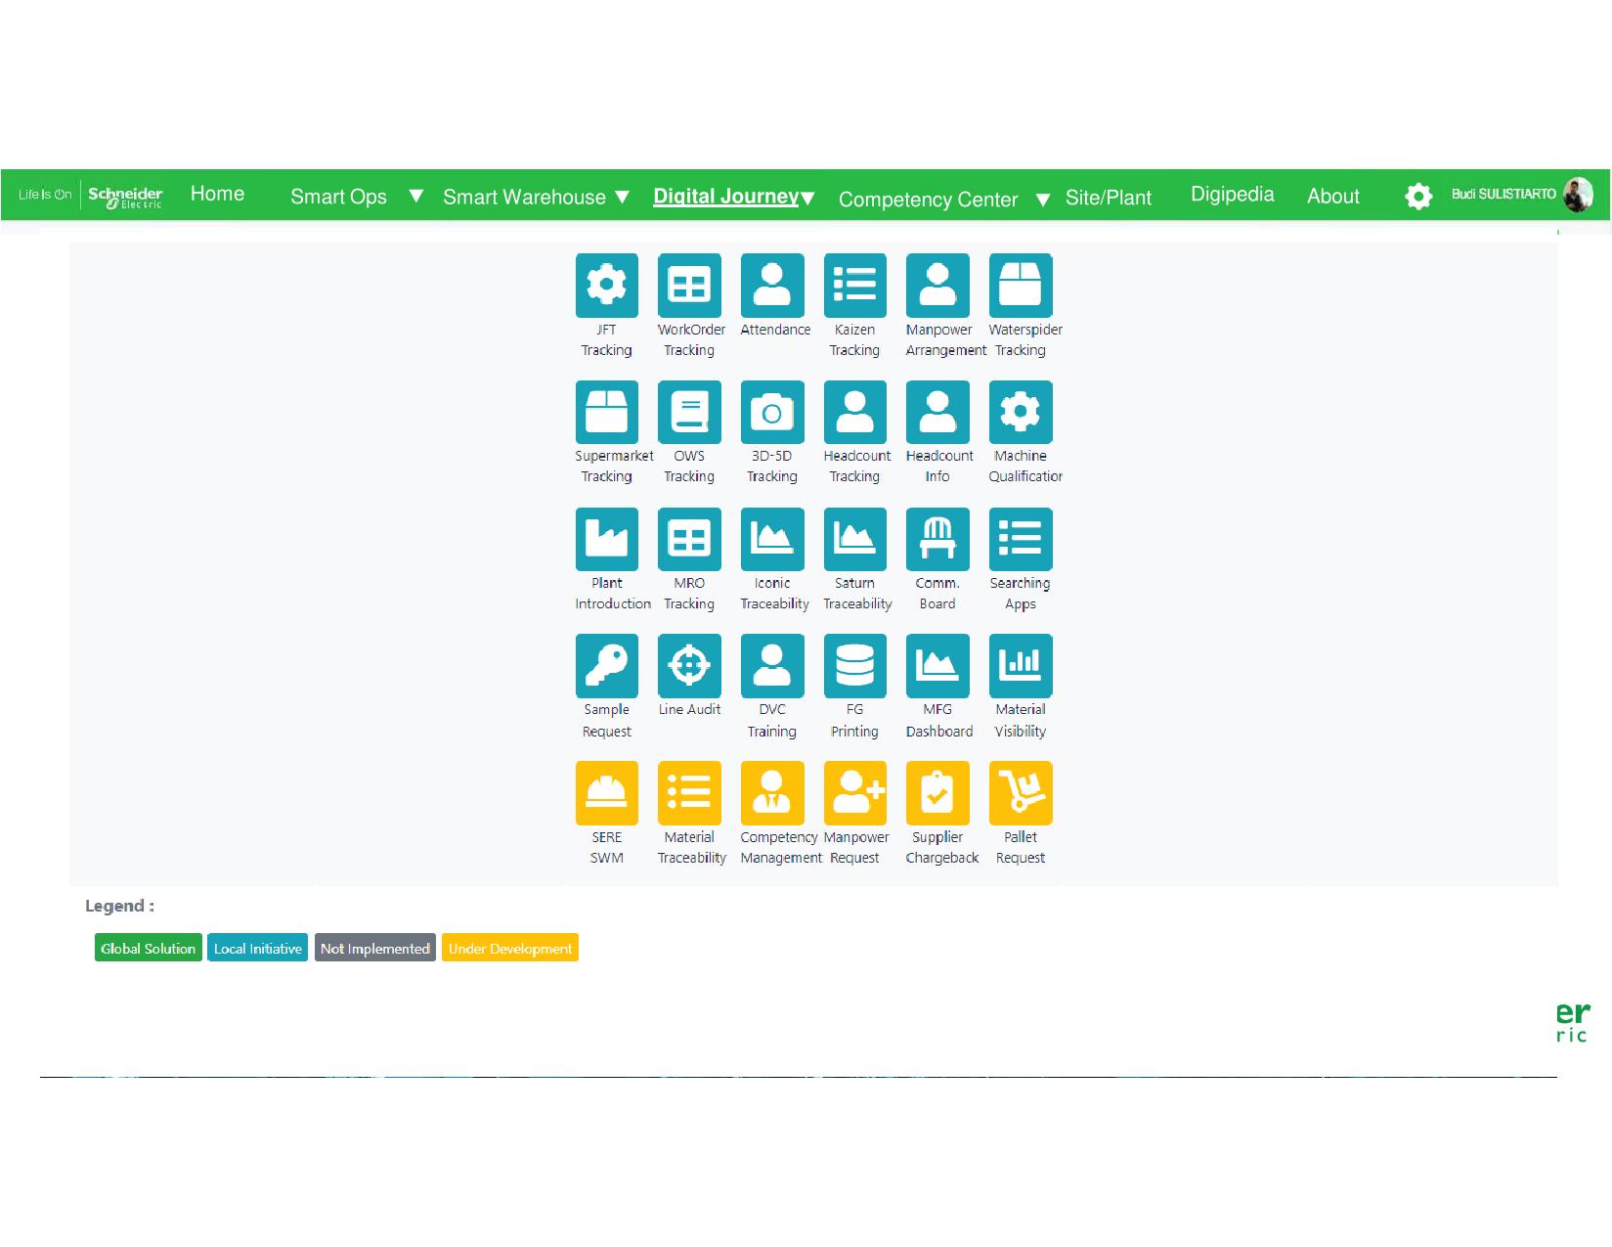
Task: Launch FG Printing
Action: pos(854,665)
